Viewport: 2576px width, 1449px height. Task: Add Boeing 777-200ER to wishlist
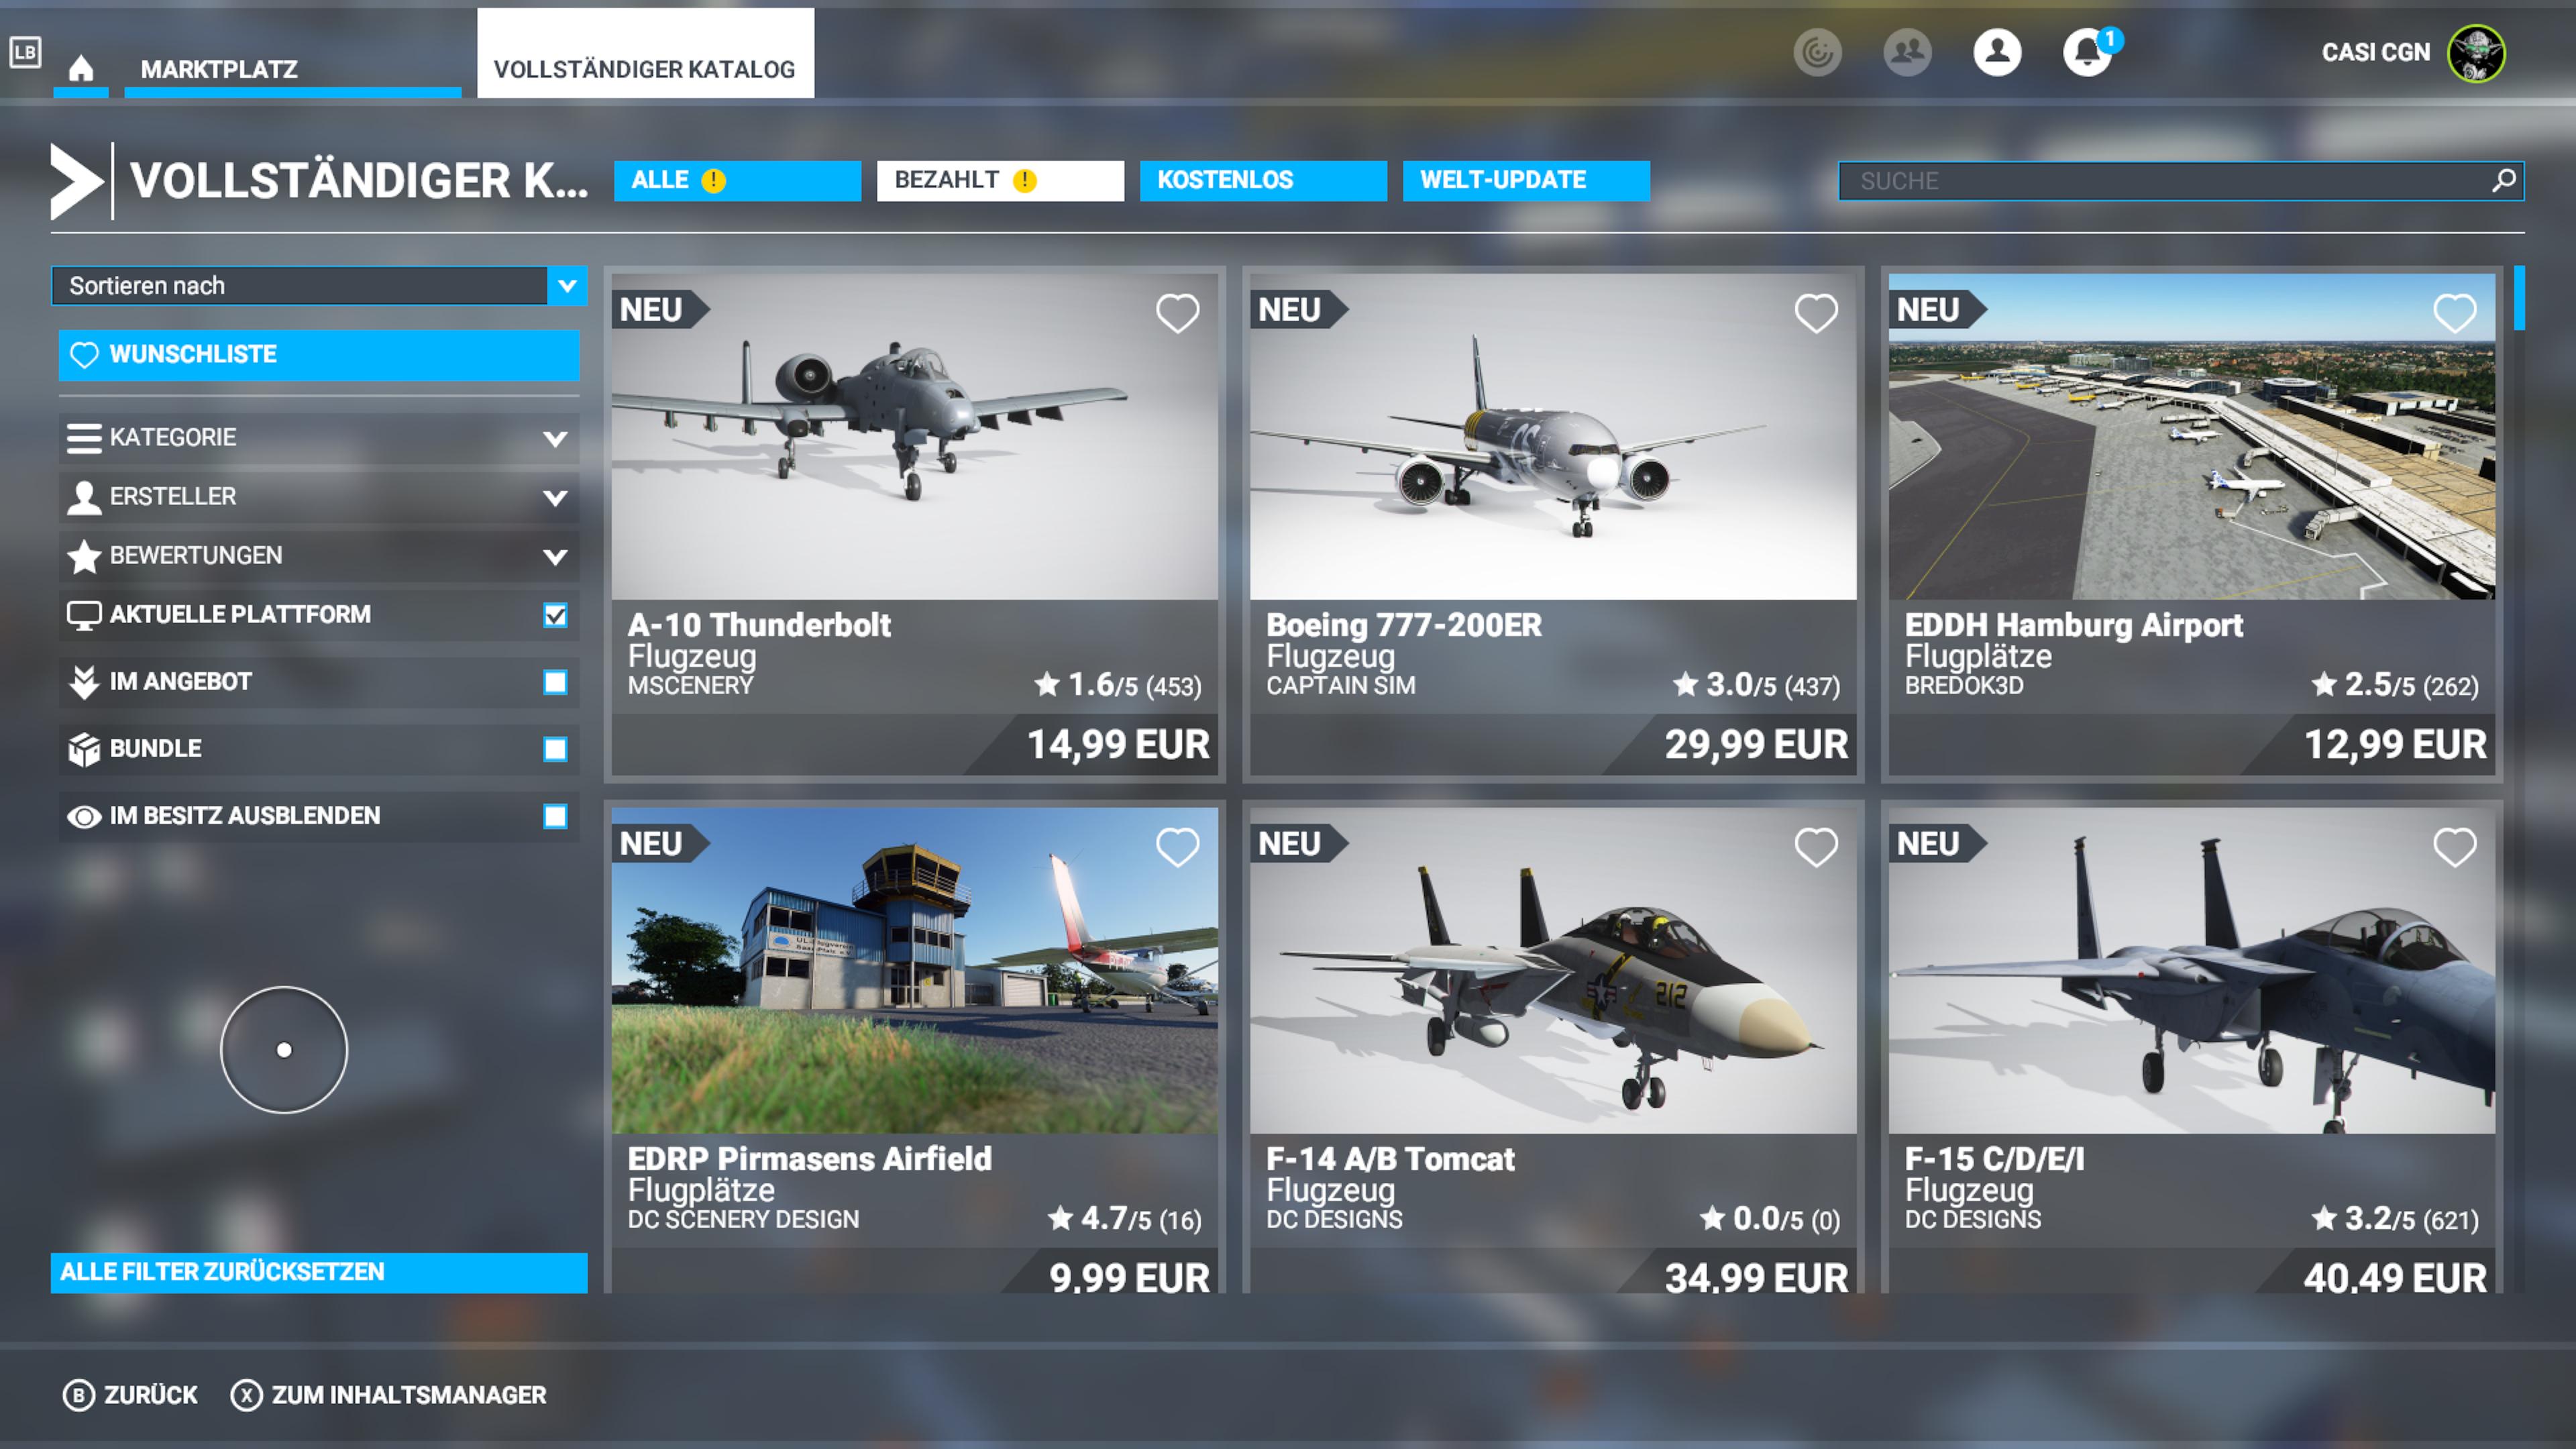click(x=1816, y=313)
